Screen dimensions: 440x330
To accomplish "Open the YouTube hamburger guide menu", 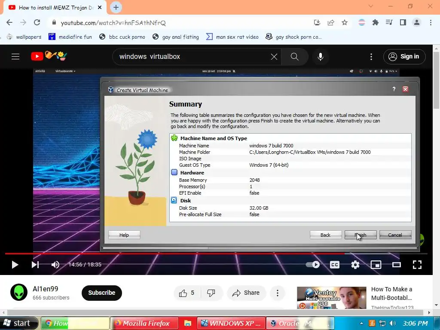I will [15, 57].
